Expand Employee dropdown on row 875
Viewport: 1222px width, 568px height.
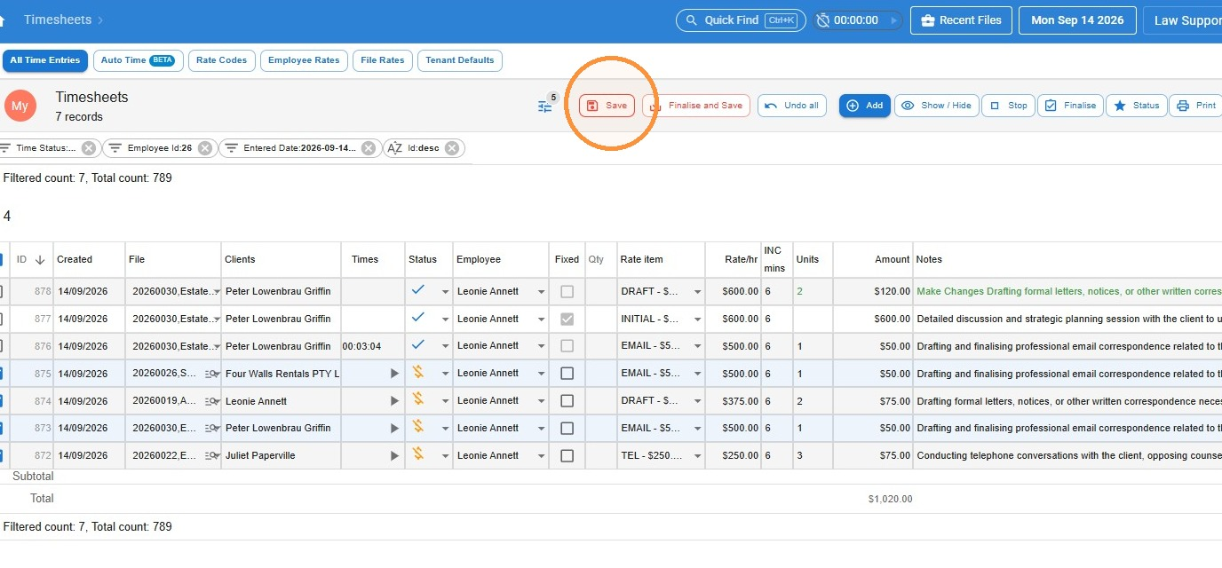[541, 374]
